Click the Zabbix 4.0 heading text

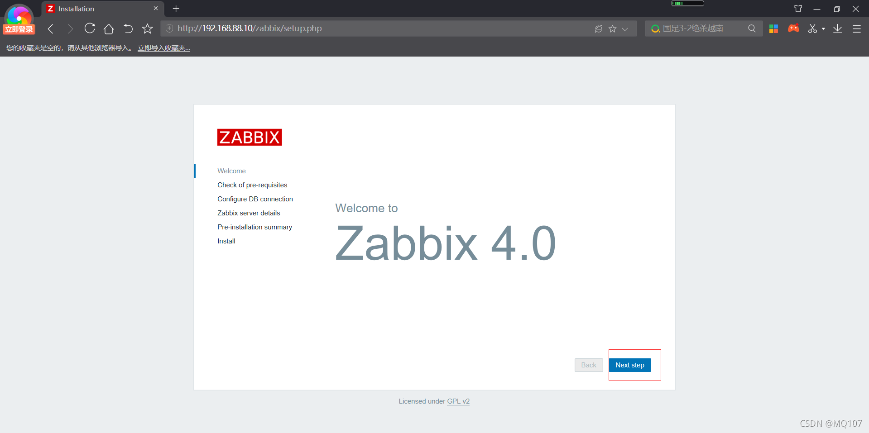pos(445,243)
